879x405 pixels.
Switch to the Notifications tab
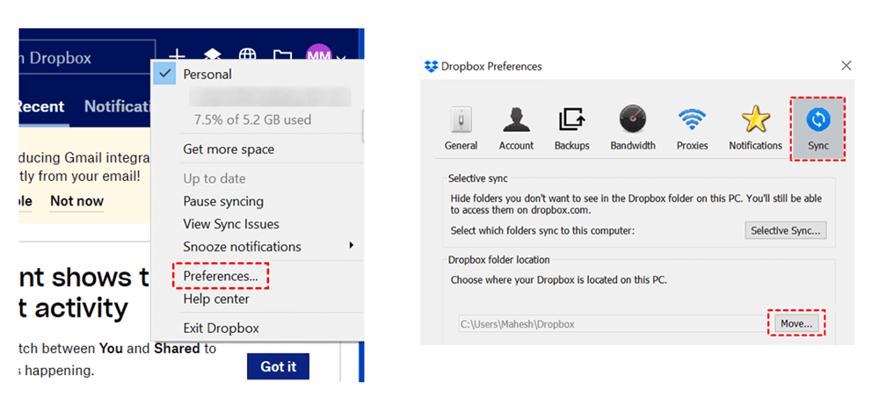[119, 106]
